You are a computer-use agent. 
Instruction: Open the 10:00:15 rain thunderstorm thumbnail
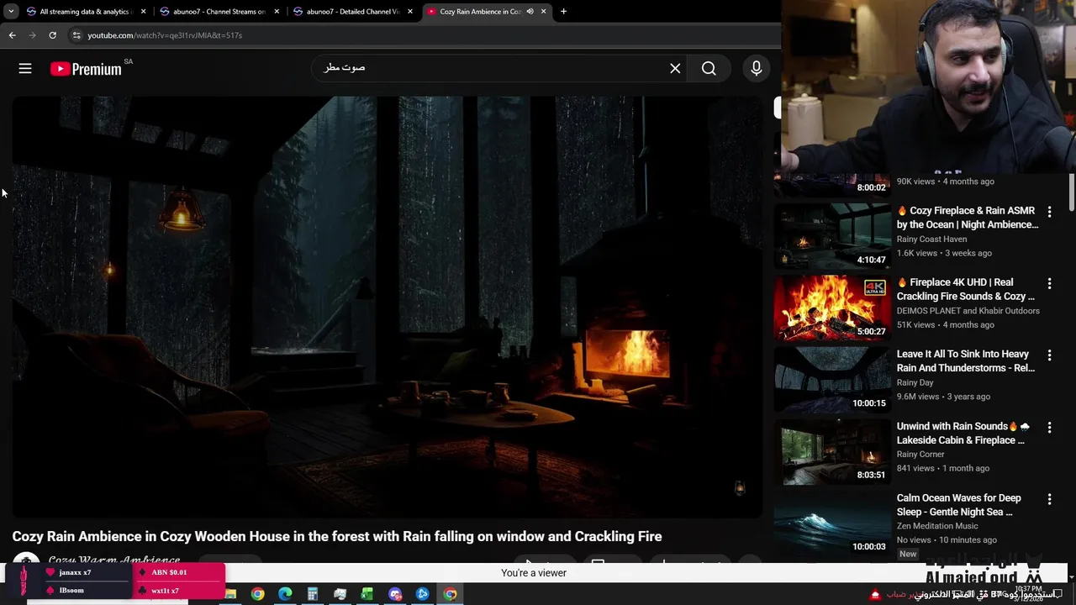click(832, 379)
